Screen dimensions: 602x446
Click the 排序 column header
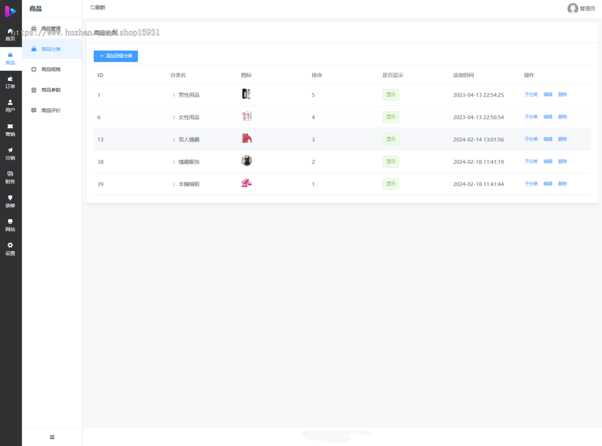click(x=317, y=75)
